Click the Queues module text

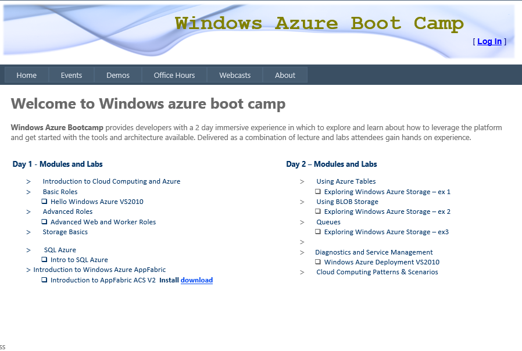tap(328, 222)
